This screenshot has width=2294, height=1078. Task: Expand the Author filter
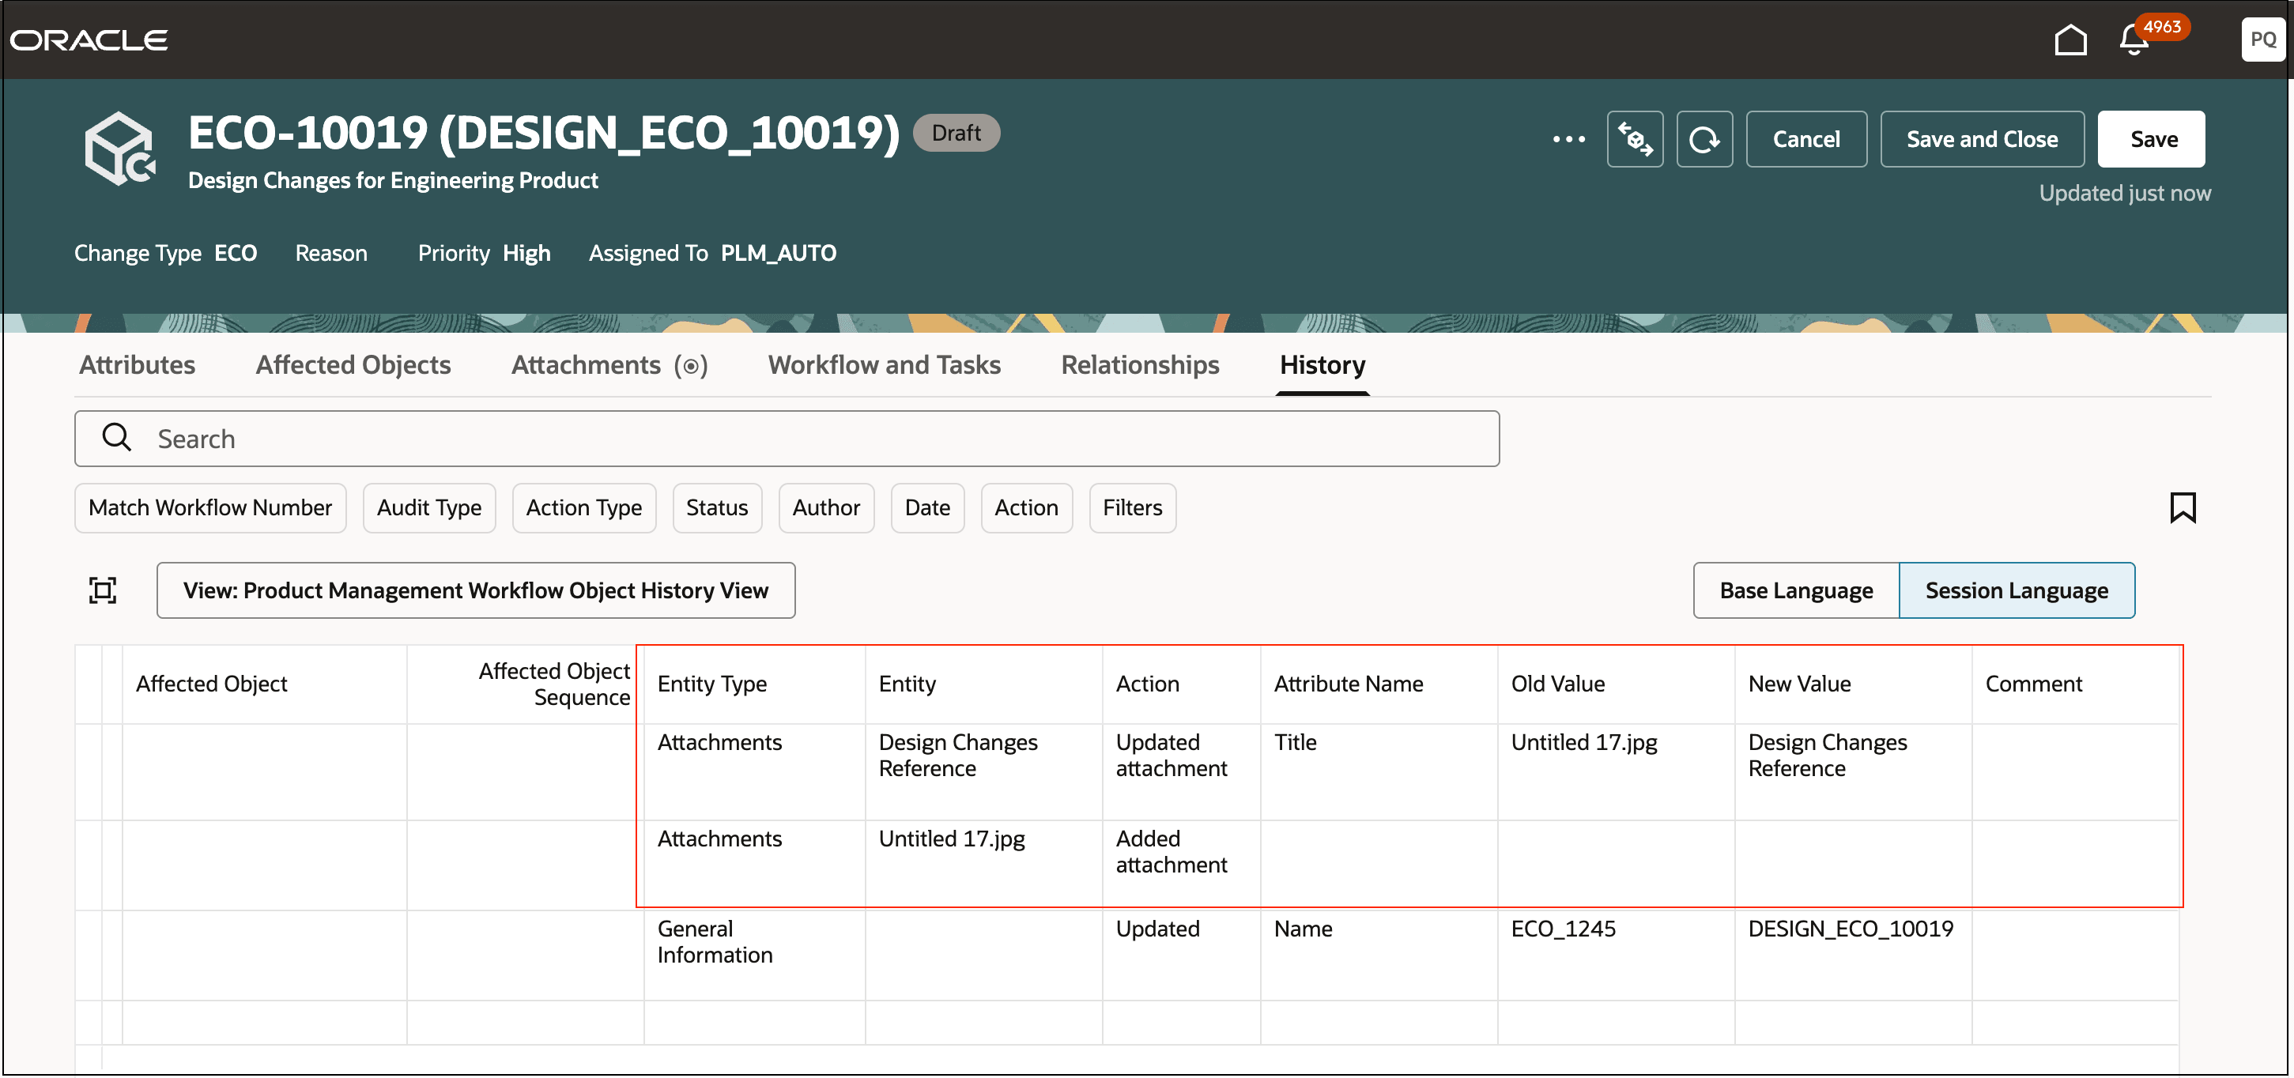825,507
